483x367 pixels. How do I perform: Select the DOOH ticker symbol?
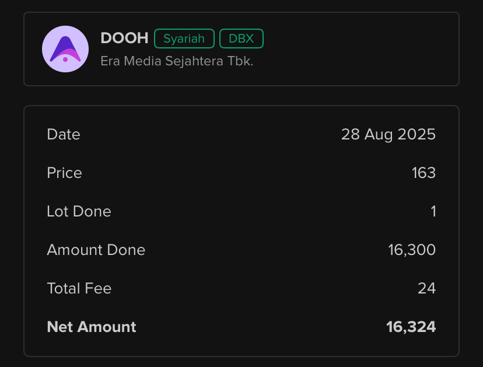(124, 38)
